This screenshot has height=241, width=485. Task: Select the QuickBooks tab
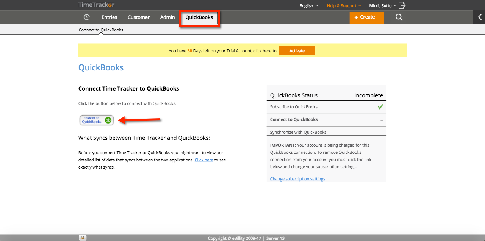click(199, 17)
